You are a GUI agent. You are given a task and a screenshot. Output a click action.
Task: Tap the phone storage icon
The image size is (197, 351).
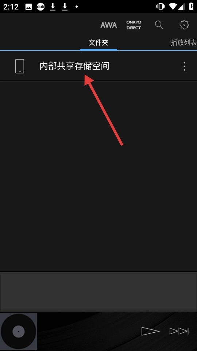click(20, 66)
